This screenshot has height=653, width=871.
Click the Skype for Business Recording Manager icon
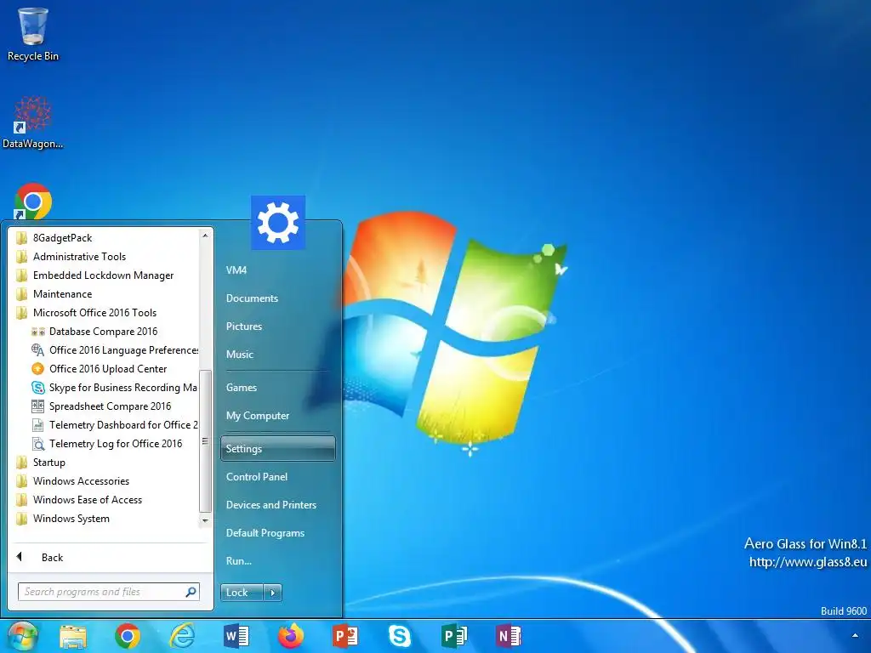[37, 388]
